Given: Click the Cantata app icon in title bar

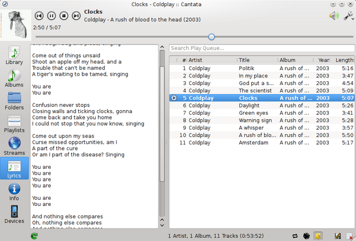Looking at the screenshot, I should pyautogui.click(x=4, y=4).
